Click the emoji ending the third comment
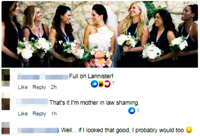Viewport: 200px width, 136px height. point(189,130)
